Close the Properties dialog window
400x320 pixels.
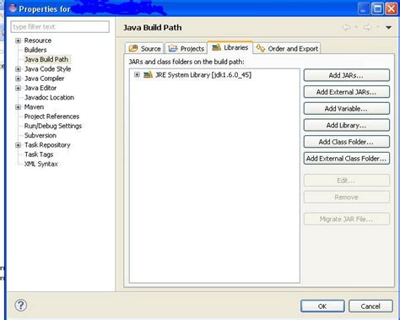(x=392, y=8)
